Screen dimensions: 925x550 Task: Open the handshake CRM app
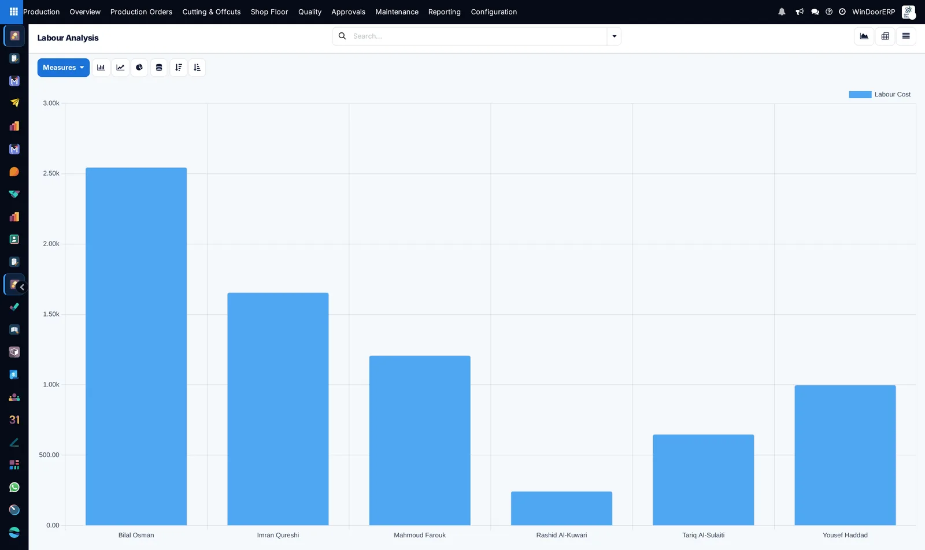point(14,194)
